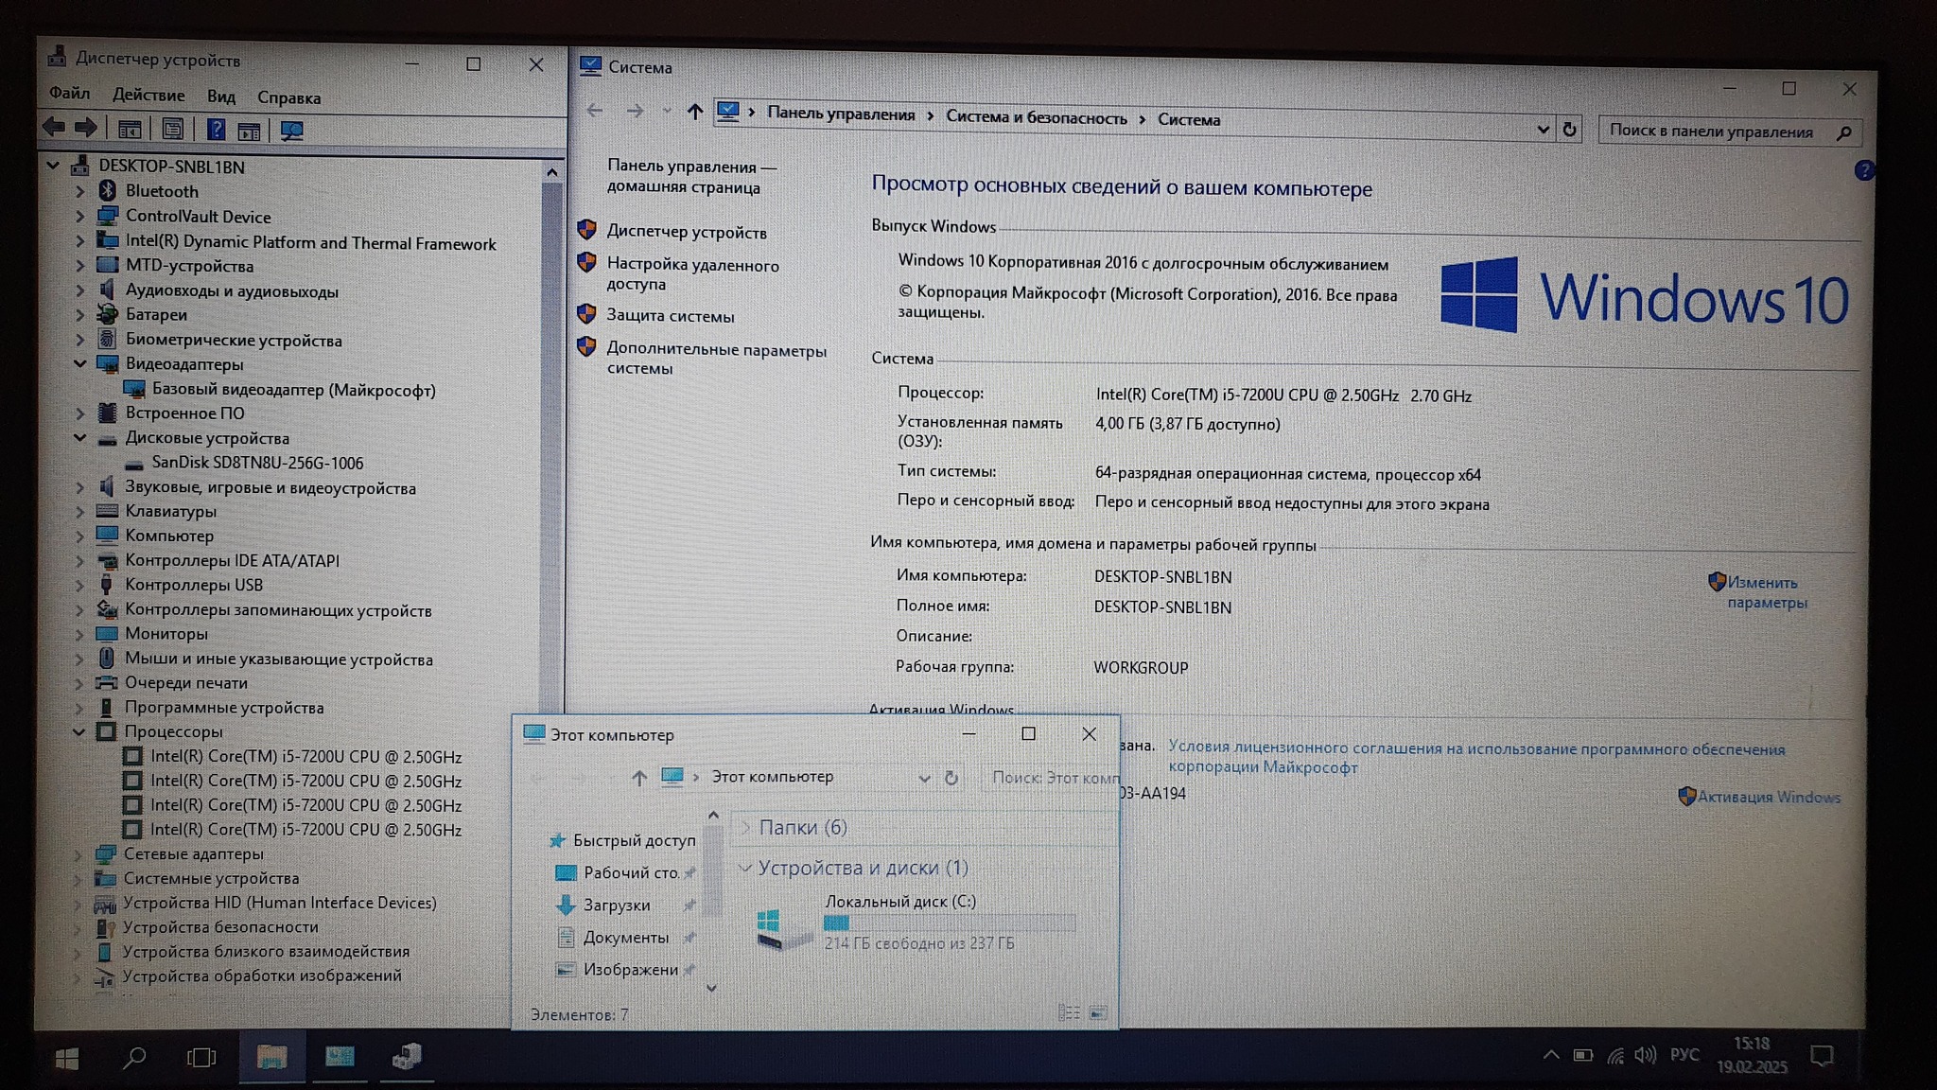Click the Поиск в панели управления field
The height and width of the screenshot is (1090, 1937).
pyautogui.click(x=1712, y=132)
